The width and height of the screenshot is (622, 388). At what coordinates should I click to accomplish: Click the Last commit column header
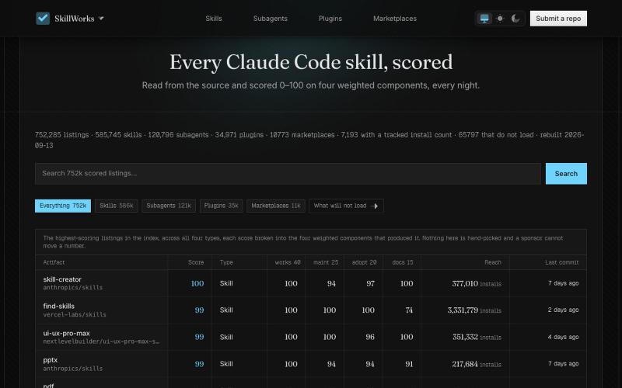561,262
